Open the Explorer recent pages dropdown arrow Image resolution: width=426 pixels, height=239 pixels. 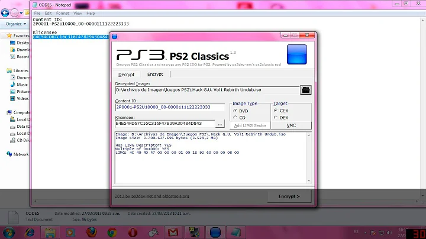point(21,13)
